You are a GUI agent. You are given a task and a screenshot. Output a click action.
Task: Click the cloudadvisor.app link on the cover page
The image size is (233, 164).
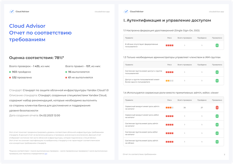[x=102, y=11]
